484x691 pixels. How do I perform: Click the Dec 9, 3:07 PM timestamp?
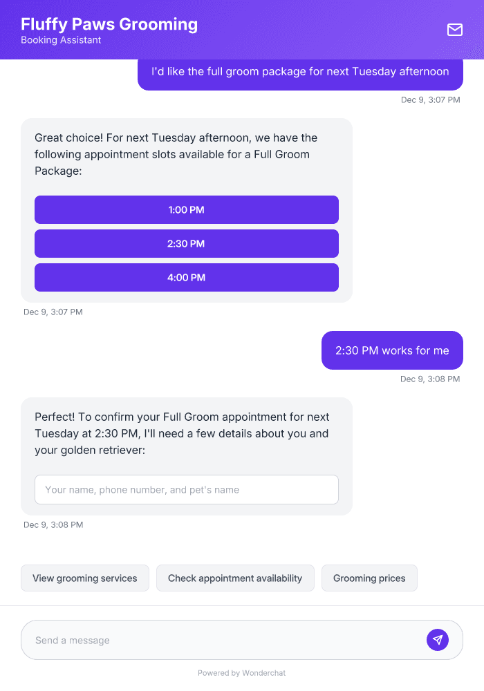pos(53,312)
